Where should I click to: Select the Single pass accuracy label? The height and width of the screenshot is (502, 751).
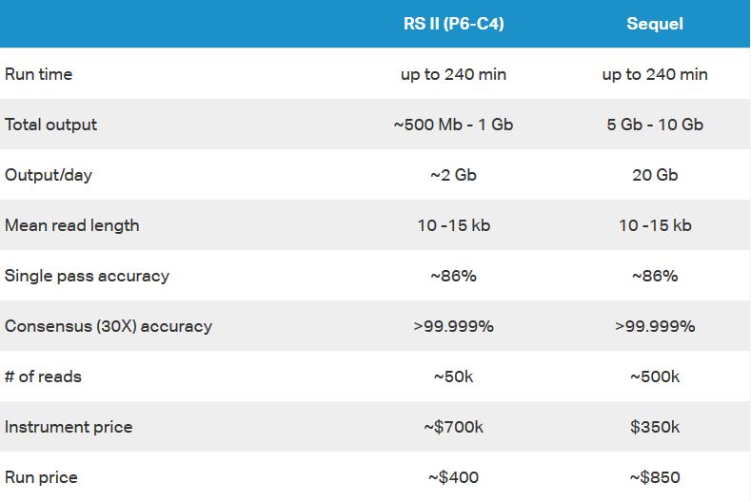pyautogui.click(x=87, y=276)
